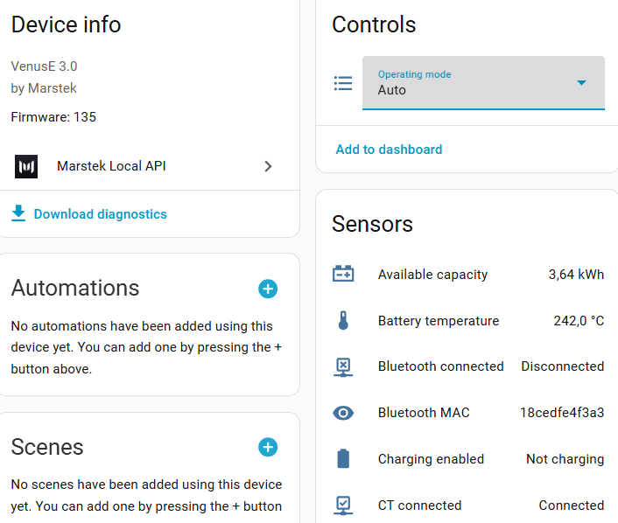Click the Operating mode dropdown arrow

581,83
